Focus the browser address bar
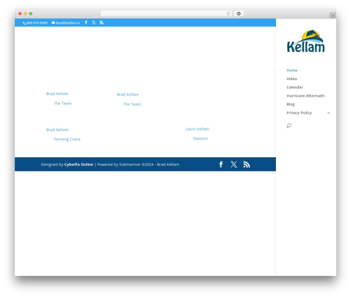Screen dimensions: 351x297 [x=166, y=13]
